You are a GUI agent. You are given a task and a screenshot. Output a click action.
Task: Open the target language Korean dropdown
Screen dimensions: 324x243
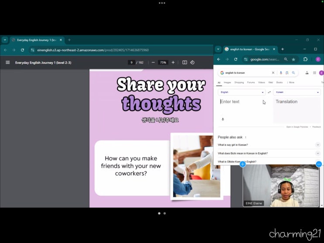tap(297, 92)
